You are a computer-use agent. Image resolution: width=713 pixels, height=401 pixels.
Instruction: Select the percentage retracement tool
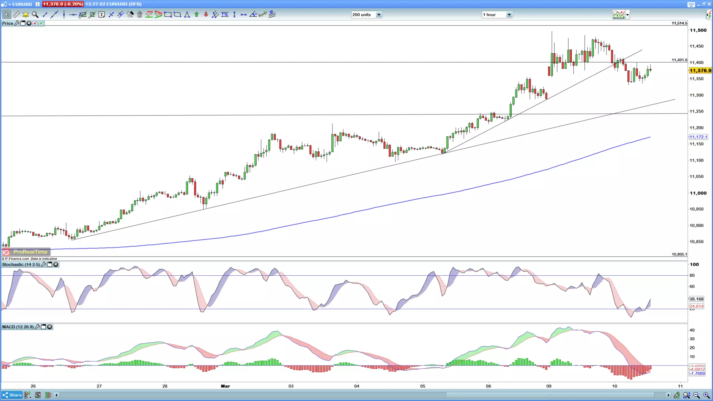click(225, 15)
